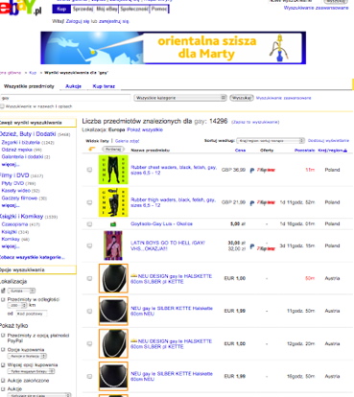Click the Porównaj button
Viewport: 354px width, 397px height.
point(113,150)
